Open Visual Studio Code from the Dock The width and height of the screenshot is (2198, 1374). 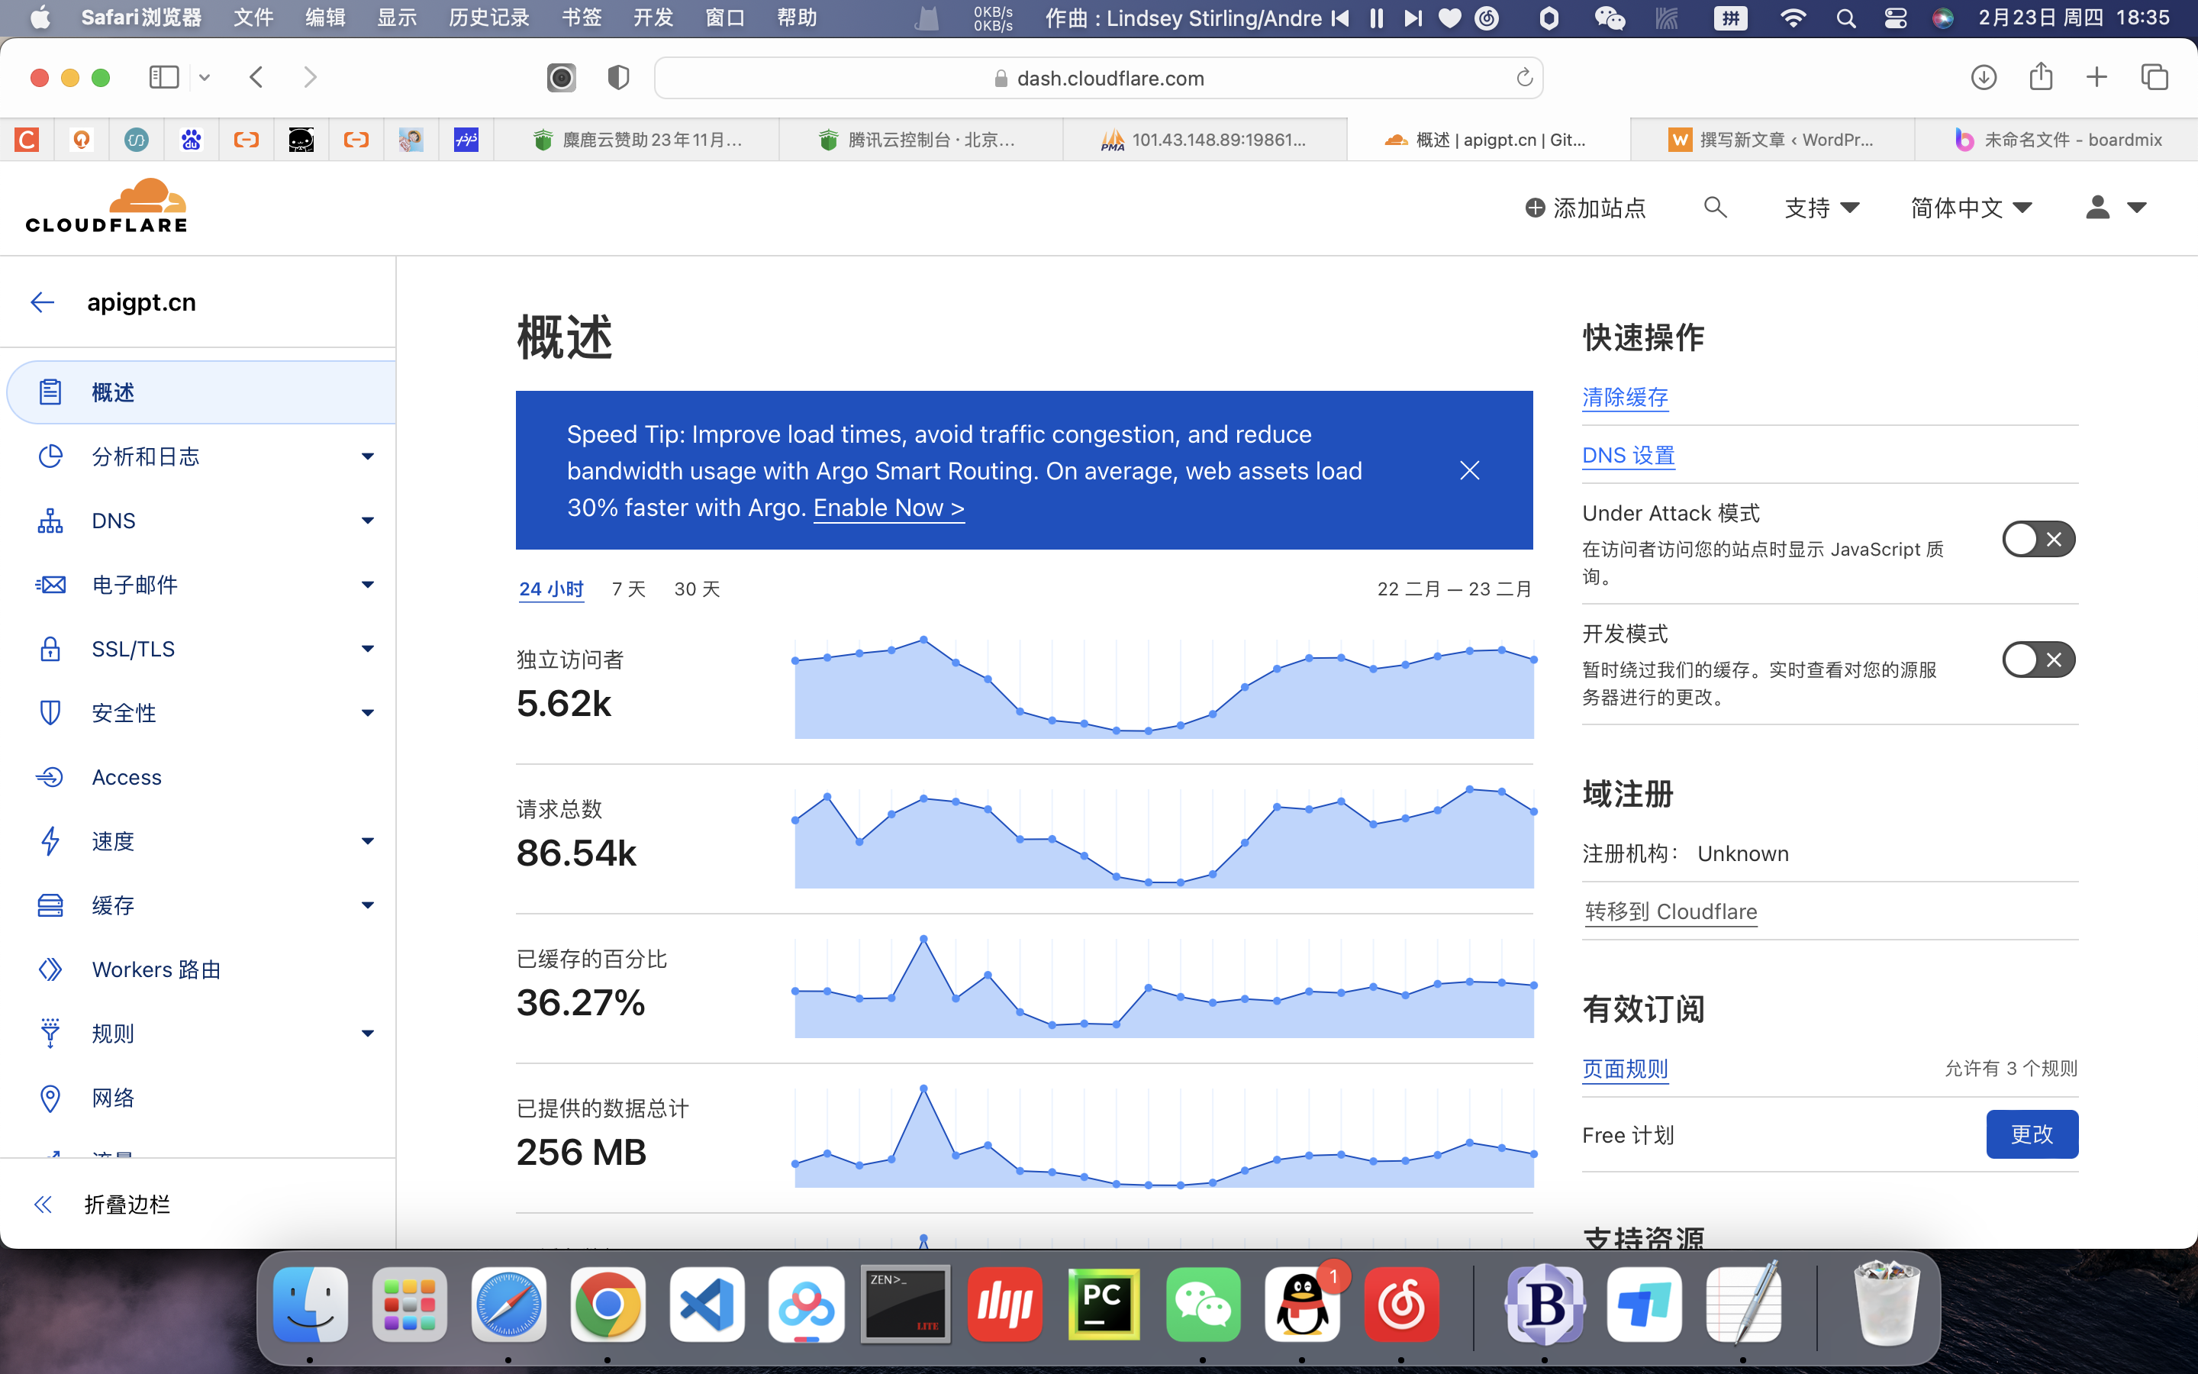707,1304
